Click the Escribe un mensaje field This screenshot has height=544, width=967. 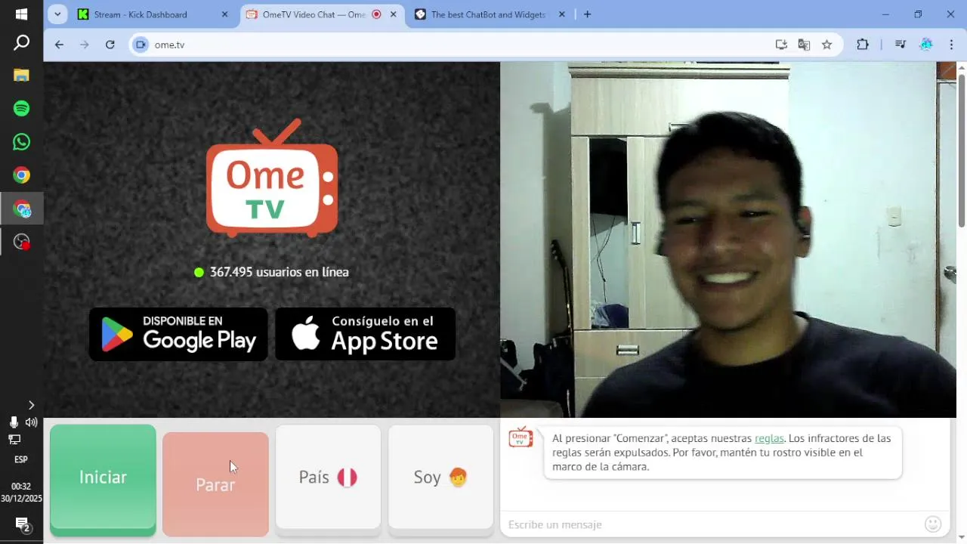(710, 524)
